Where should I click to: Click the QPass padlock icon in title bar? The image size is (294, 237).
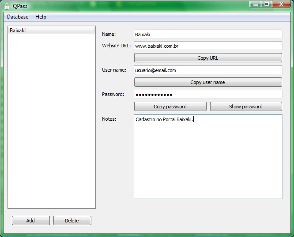(7, 6)
